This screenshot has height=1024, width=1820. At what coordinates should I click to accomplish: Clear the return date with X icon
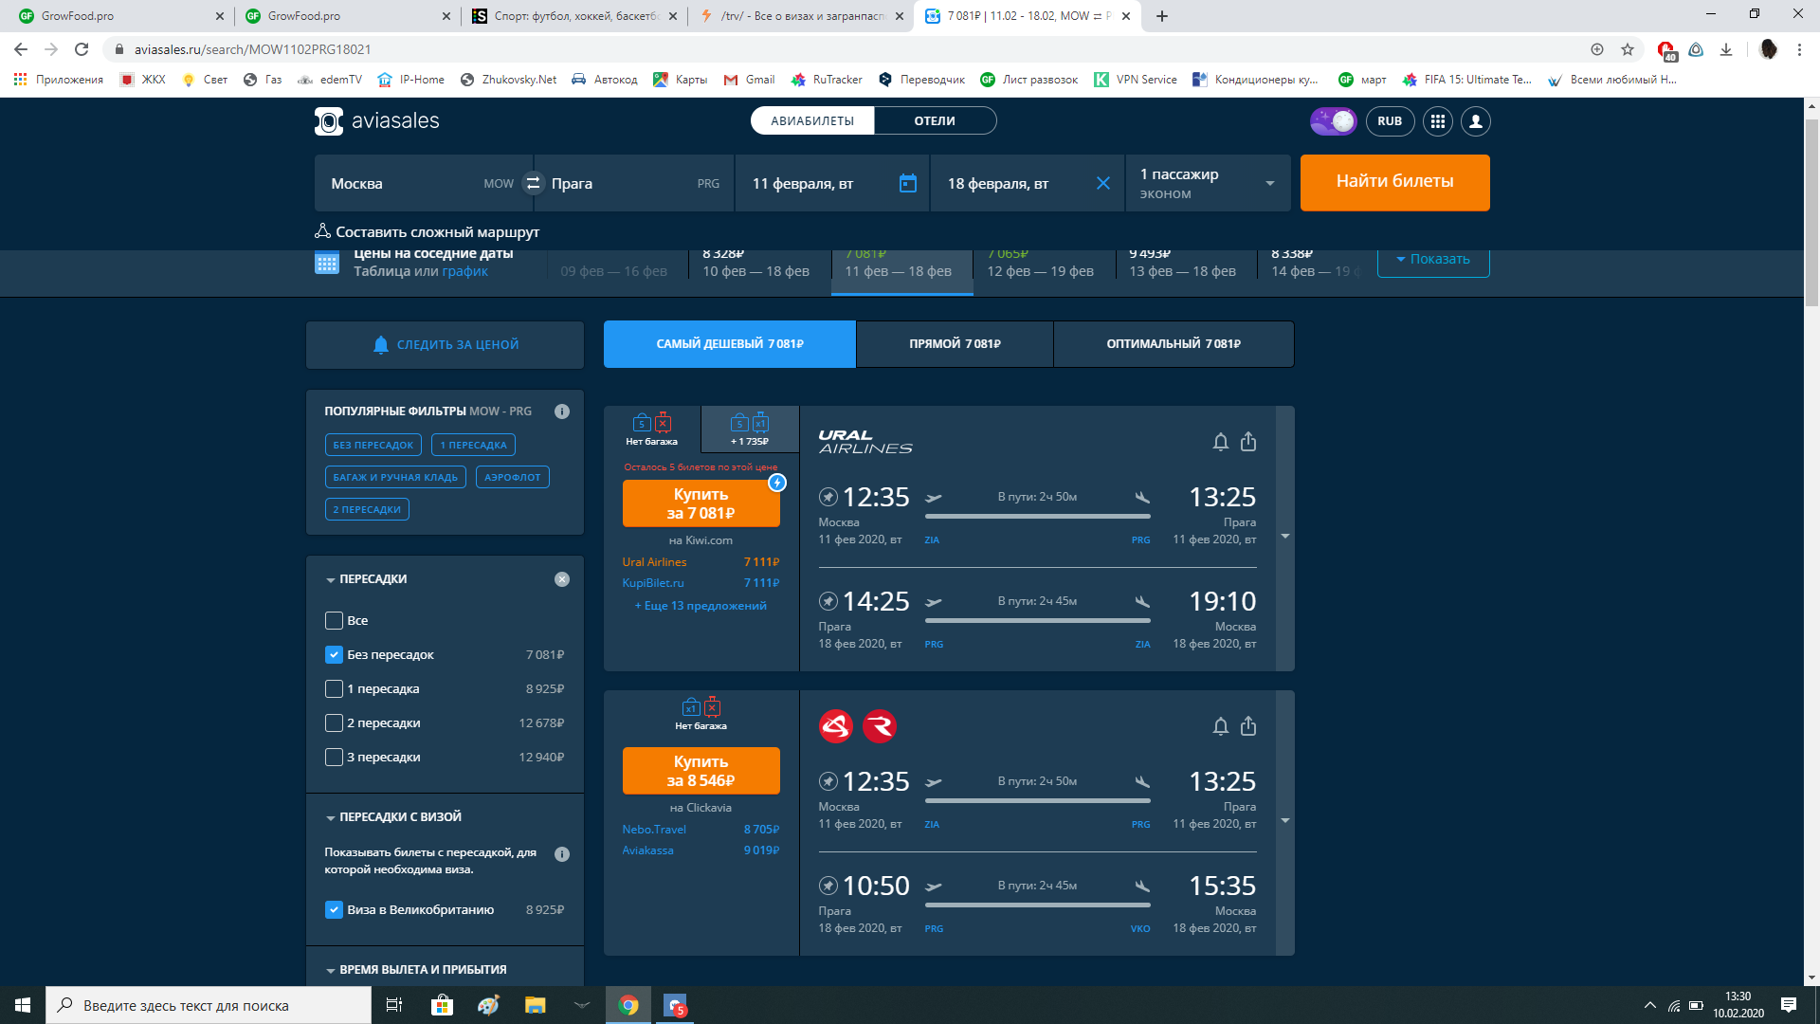[1102, 183]
